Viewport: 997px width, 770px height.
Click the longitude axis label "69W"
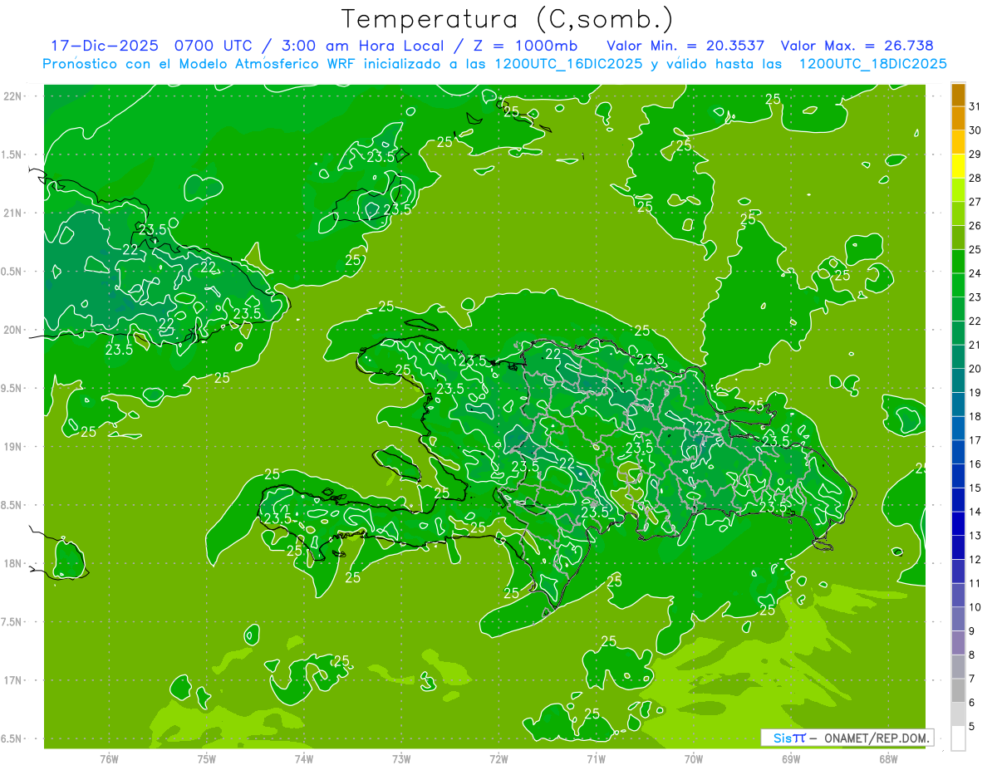(x=791, y=758)
